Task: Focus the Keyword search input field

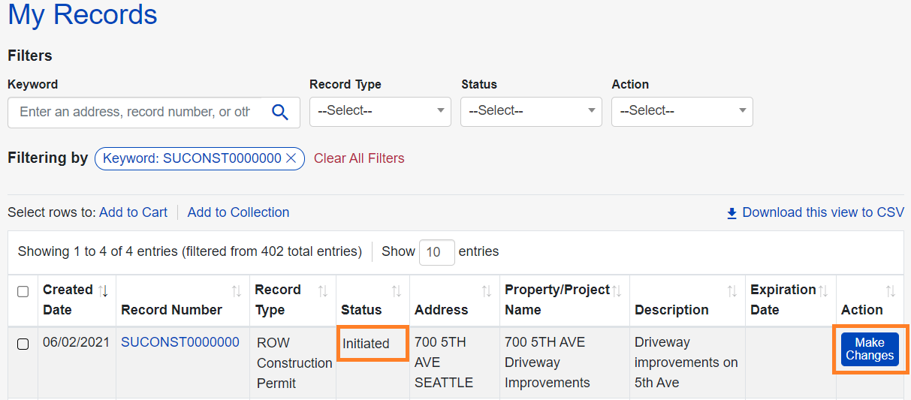Action: tap(135, 112)
